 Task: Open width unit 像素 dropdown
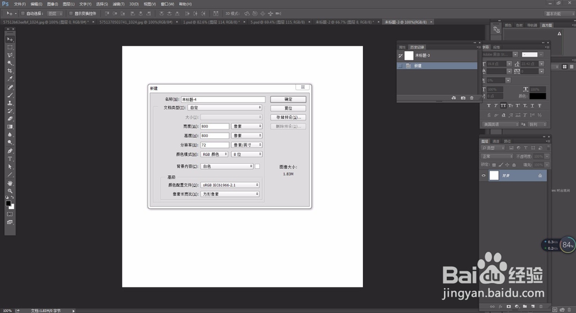pyautogui.click(x=247, y=126)
